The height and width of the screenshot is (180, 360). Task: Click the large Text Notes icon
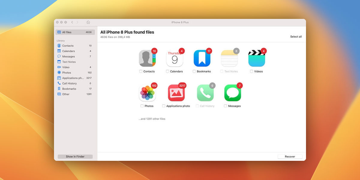pyautogui.click(x=229, y=58)
